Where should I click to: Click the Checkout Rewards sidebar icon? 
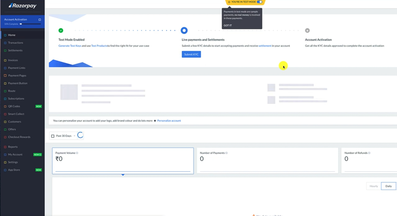[x=5, y=137]
